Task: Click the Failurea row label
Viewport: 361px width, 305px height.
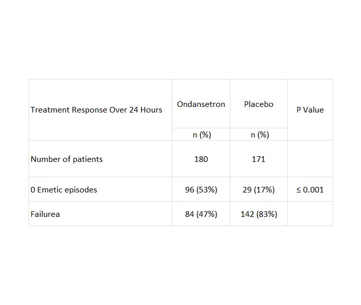Action: point(45,214)
